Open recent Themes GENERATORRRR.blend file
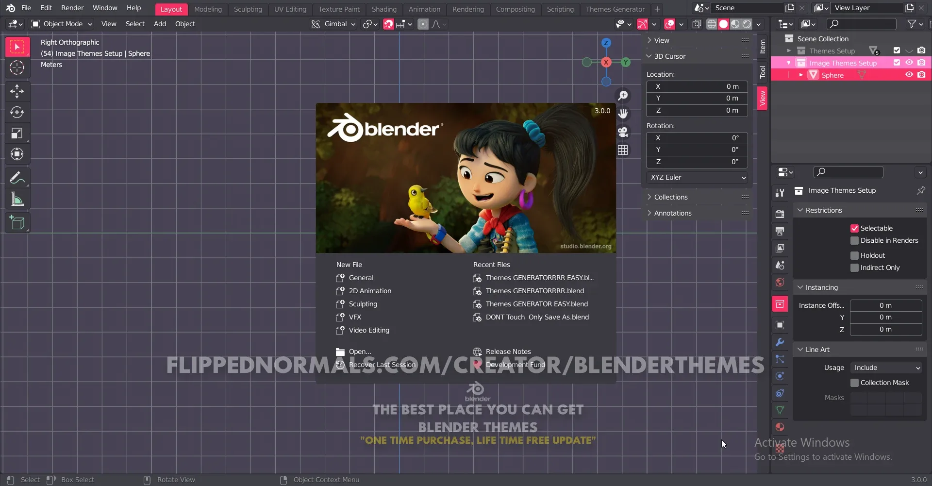 click(534, 291)
